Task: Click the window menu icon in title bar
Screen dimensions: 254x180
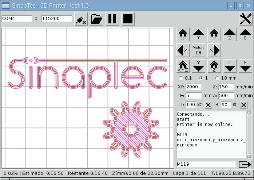Action: [6, 6]
